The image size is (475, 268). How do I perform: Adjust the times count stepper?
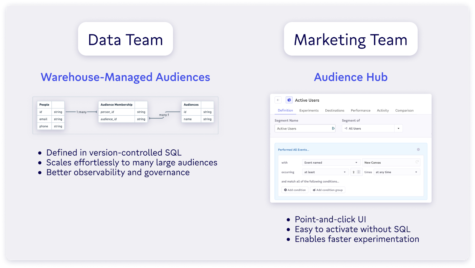[x=359, y=172]
